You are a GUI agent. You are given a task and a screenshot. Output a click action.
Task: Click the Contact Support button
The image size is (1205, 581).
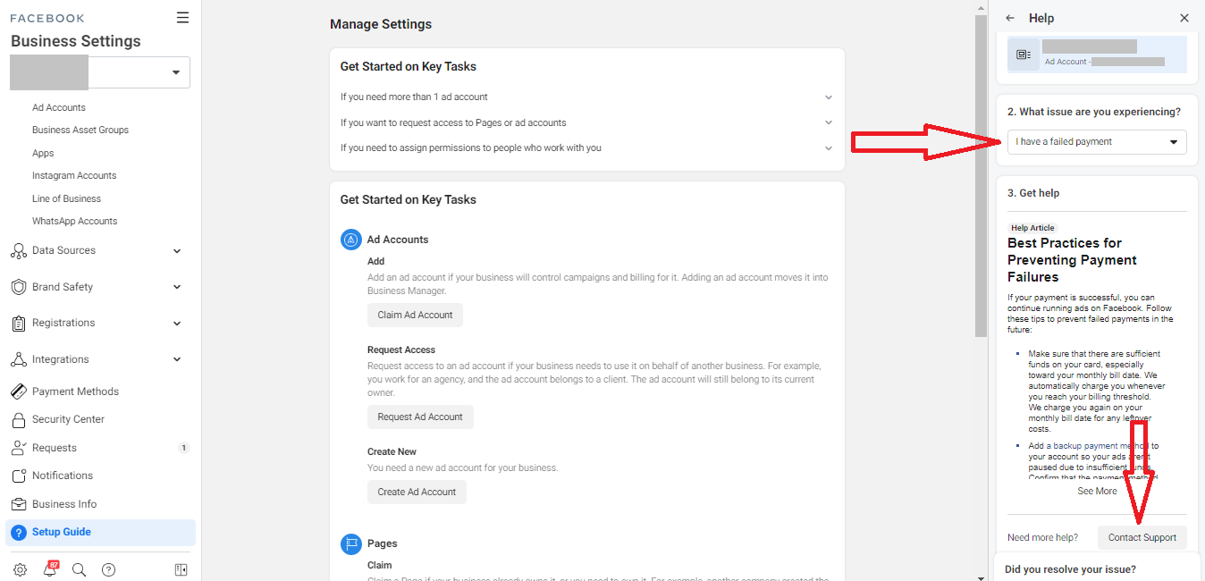(1142, 537)
